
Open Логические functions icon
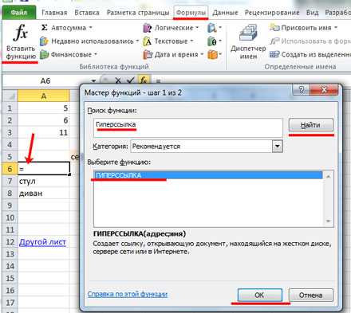pyautogui.click(x=148, y=28)
